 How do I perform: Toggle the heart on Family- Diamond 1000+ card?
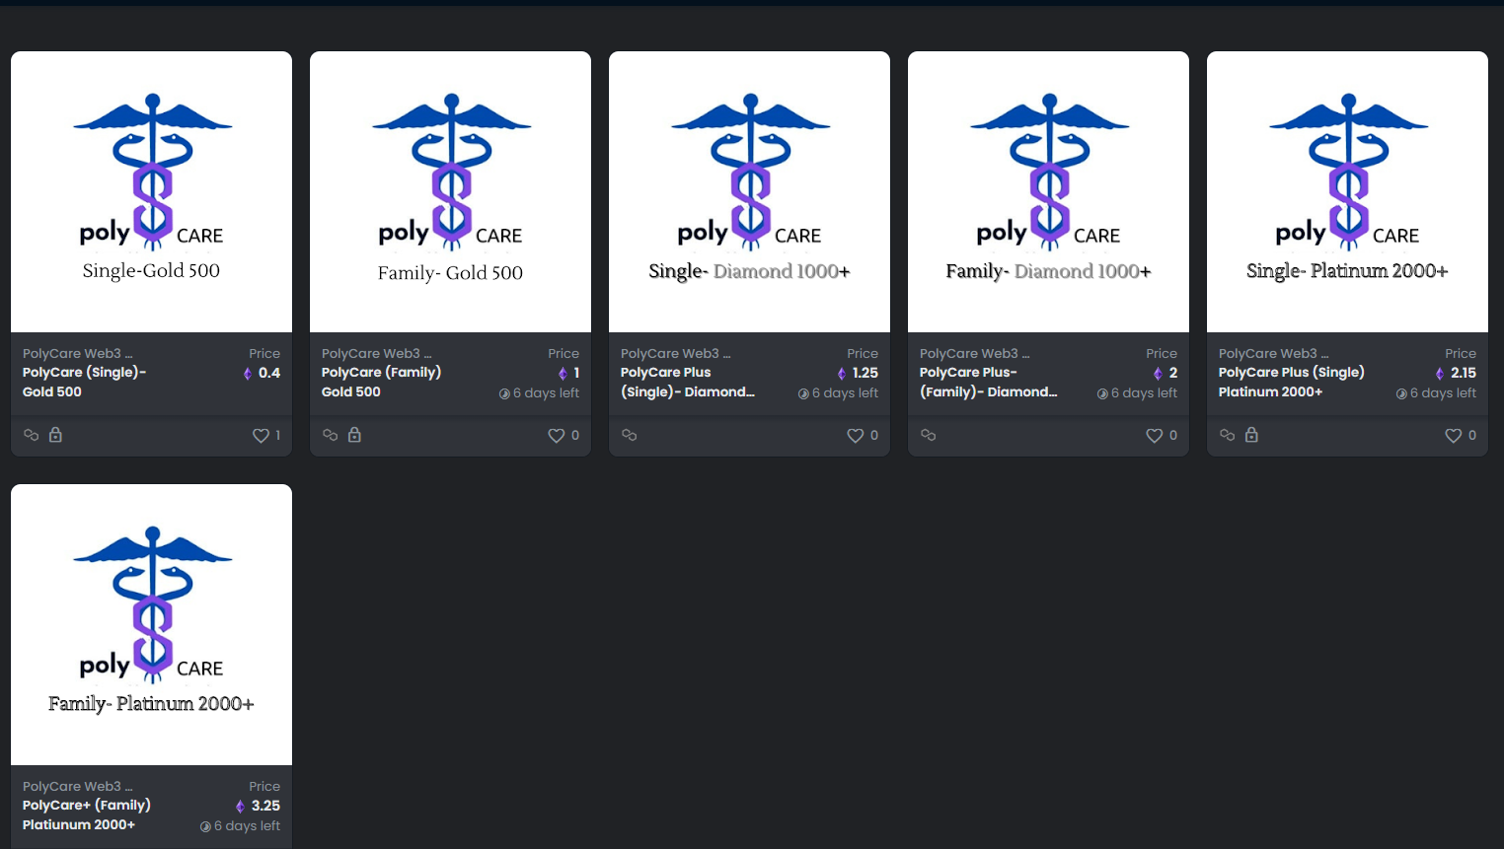(x=1153, y=435)
